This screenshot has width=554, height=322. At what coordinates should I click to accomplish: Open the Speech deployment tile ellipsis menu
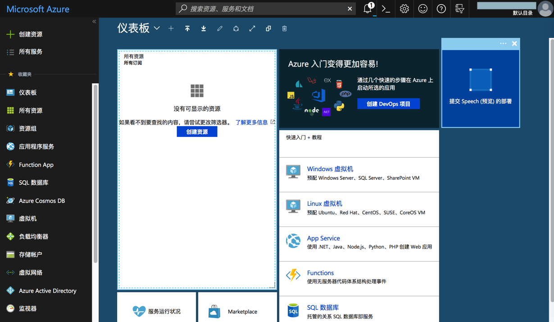click(503, 44)
